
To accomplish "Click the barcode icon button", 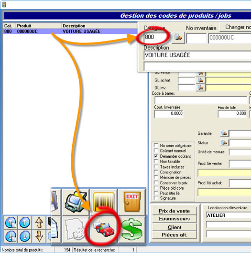I will point(104,202).
